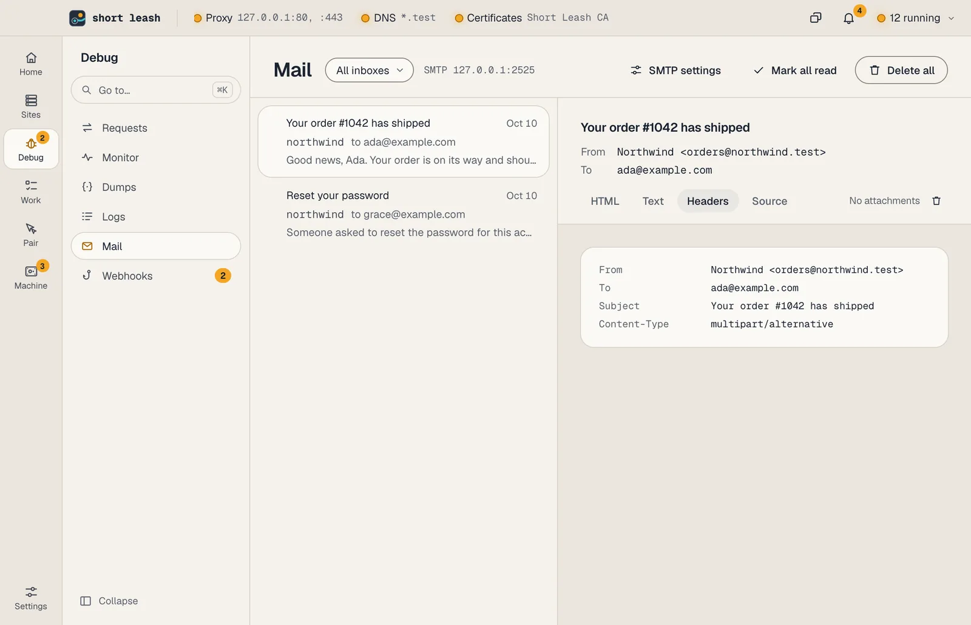Click the Webhooks count badge showing 2
971x625 pixels.
(x=223, y=276)
